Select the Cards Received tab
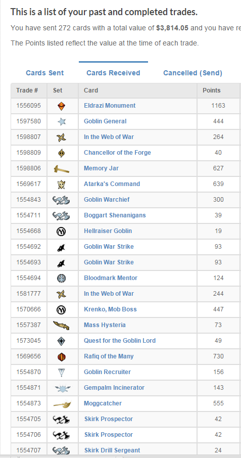 pyautogui.click(x=113, y=73)
